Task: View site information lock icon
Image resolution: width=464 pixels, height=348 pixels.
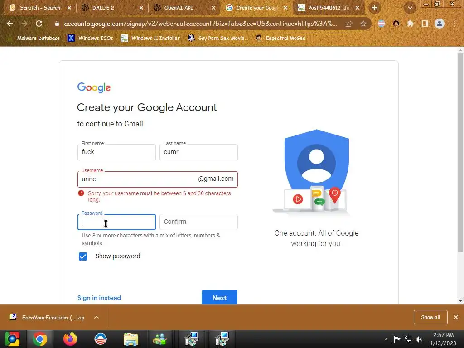Action: [x=57, y=24]
